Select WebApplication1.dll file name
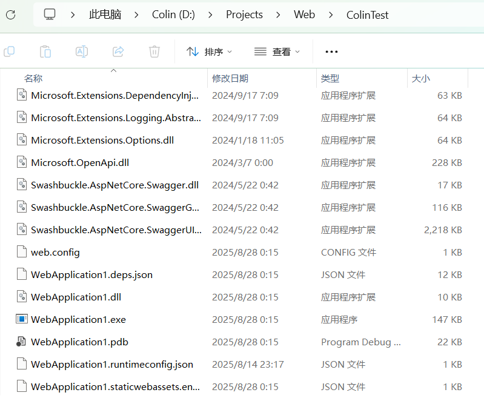Image resolution: width=484 pixels, height=401 pixels. pos(76,297)
